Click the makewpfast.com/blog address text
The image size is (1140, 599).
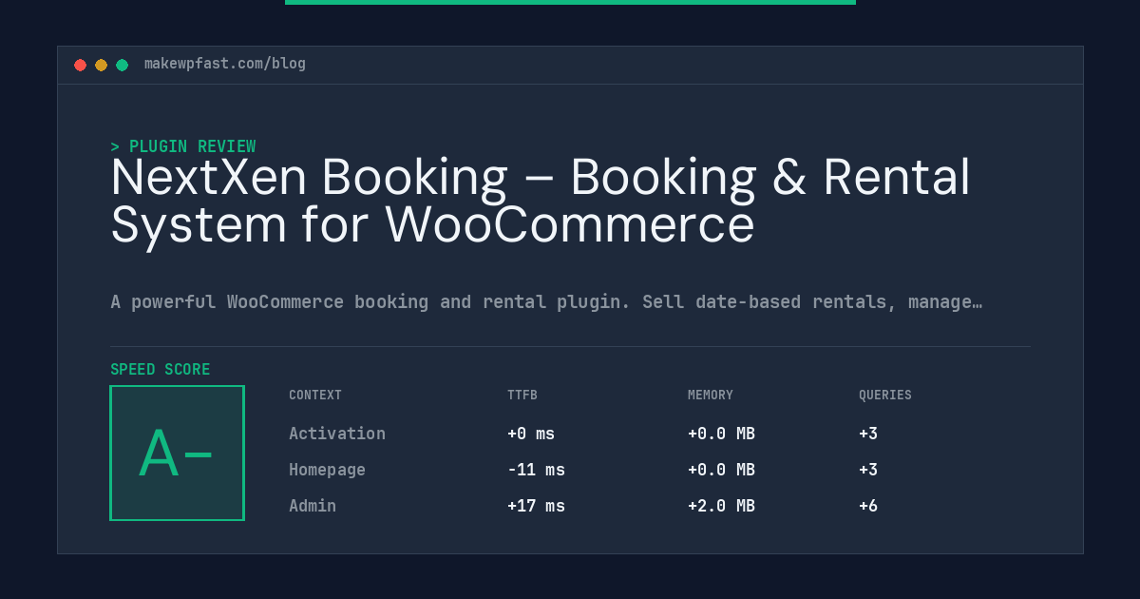click(x=225, y=64)
